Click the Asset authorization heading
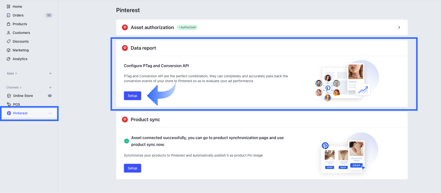The width and height of the screenshot is (441, 193). (x=152, y=27)
